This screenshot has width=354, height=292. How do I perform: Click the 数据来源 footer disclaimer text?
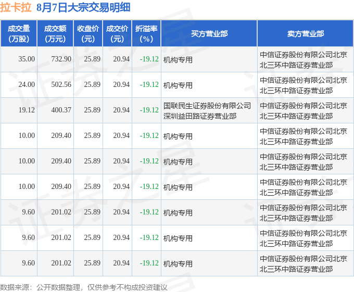[84, 287]
